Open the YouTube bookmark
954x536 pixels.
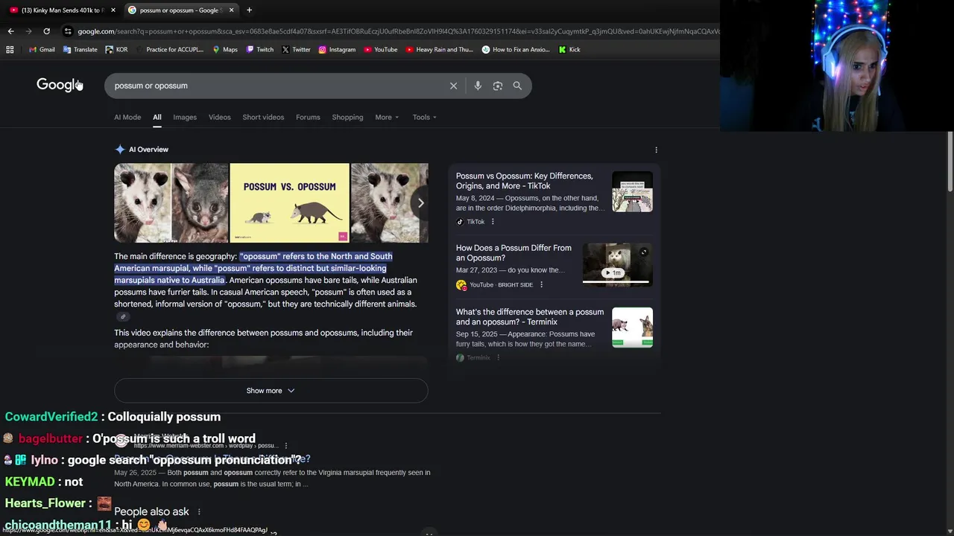[380, 50]
